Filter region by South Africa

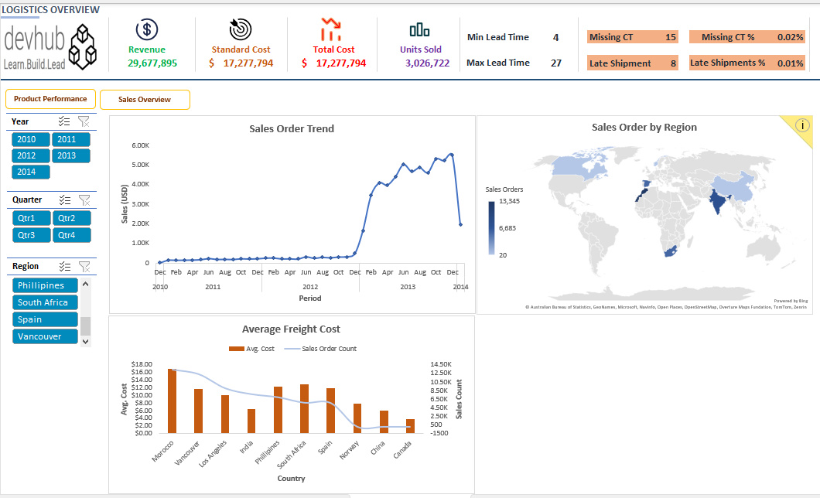pyautogui.click(x=45, y=302)
